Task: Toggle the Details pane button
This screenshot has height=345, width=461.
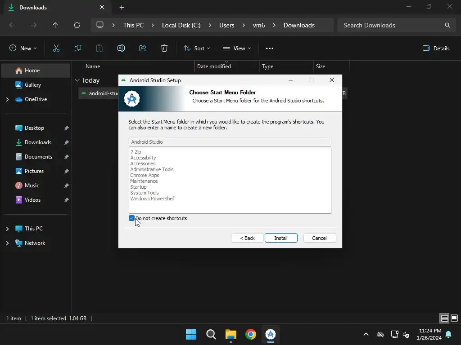Action: [x=436, y=49]
